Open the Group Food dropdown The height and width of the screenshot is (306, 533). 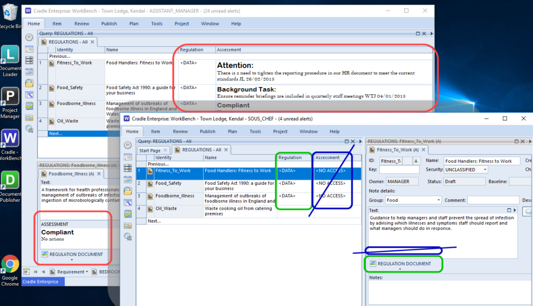pyautogui.click(x=439, y=200)
